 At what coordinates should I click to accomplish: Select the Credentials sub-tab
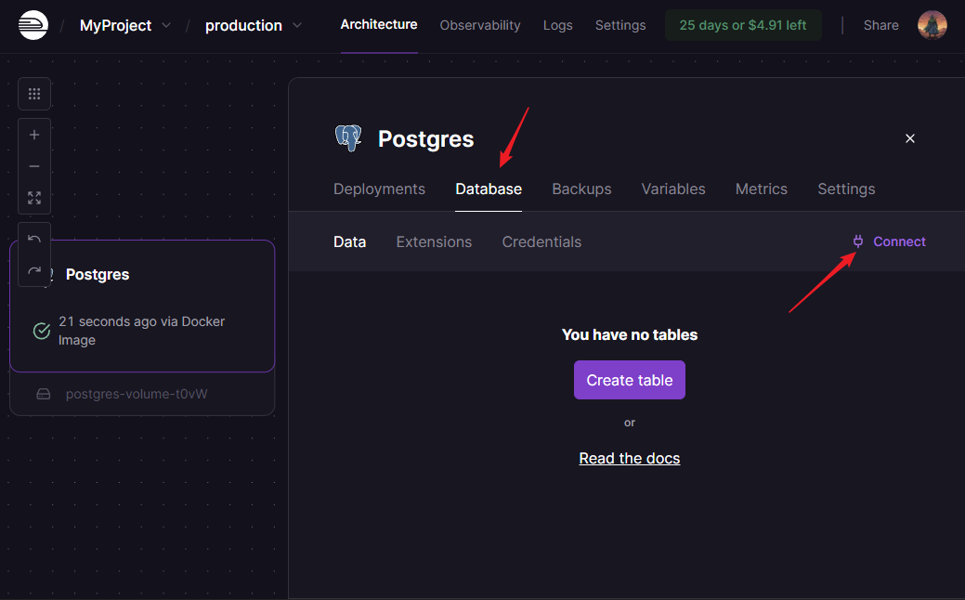[541, 241]
